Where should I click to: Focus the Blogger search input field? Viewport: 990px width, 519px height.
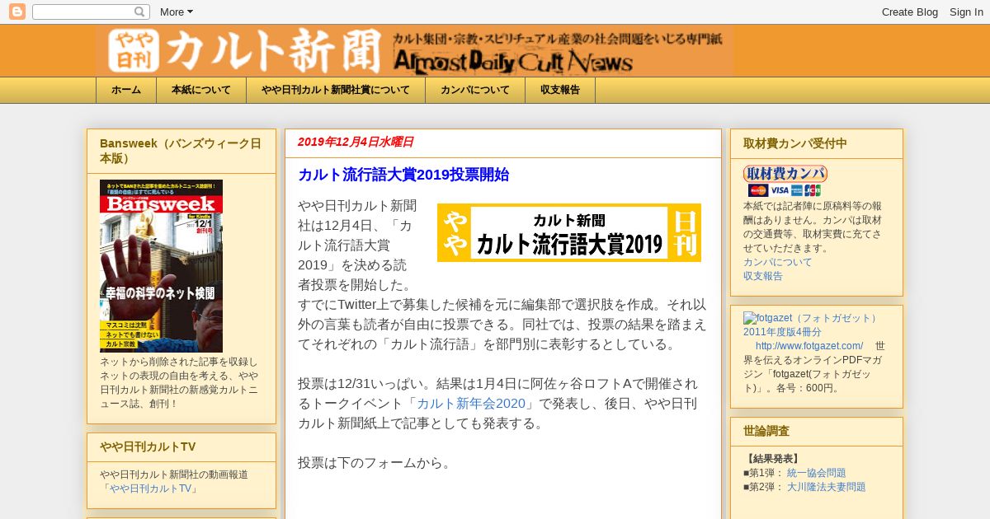click(82, 12)
